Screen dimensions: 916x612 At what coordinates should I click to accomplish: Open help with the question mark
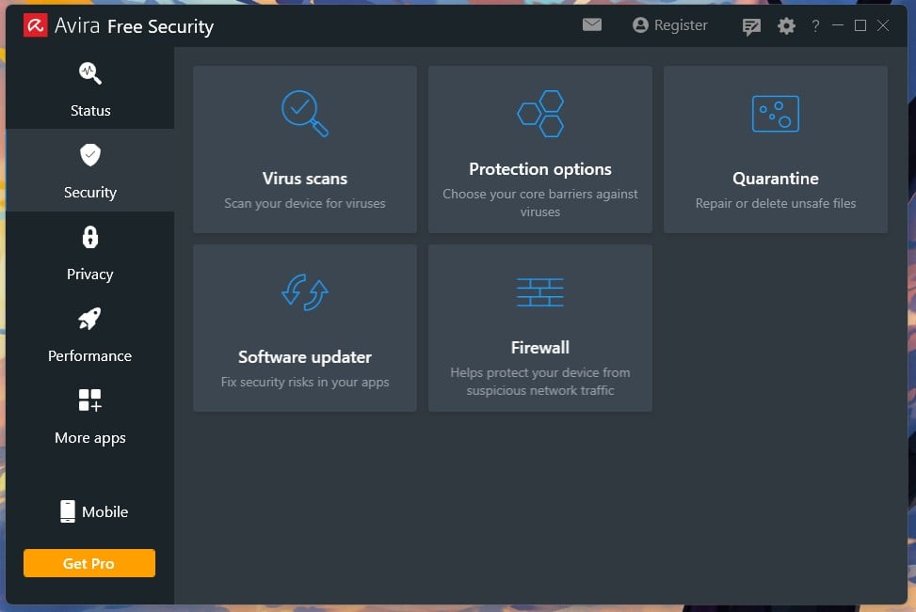(x=815, y=25)
